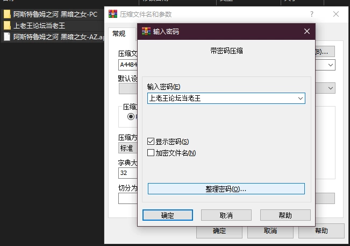Select the archive format radio button

(x=131, y=117)
